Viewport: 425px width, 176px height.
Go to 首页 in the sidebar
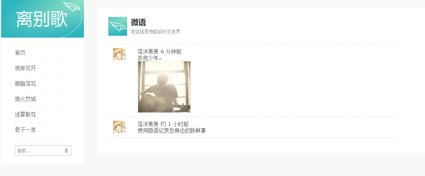click(x=20, y=53)
